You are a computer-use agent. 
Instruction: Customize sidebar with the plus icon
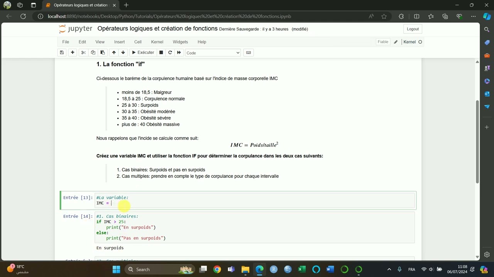[x=487, y=127]
